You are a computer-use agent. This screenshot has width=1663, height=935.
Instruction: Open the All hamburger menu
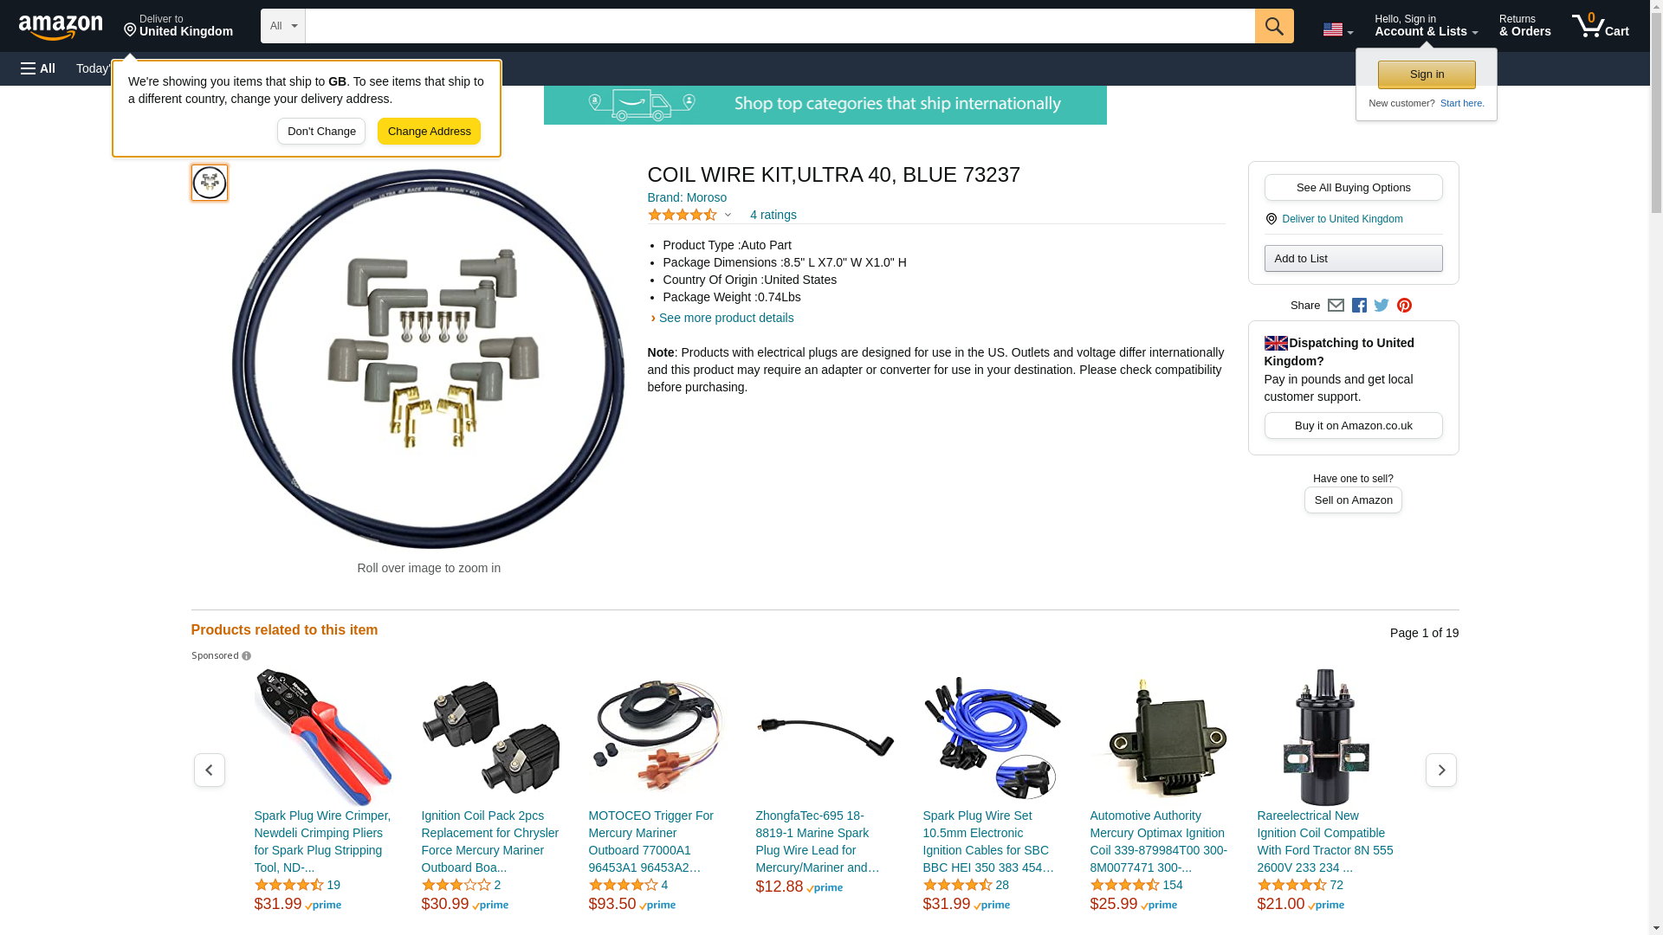[x=38, y=68]
